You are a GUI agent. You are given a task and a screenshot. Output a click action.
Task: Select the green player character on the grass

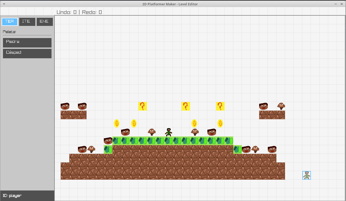tap(169, 132)
